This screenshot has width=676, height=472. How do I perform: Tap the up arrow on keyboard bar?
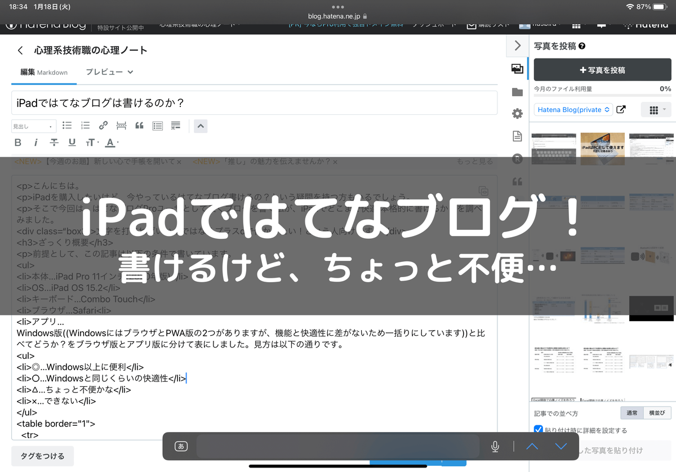point(532,446)
